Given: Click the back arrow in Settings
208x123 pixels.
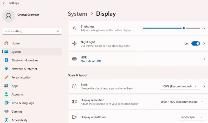Looking at the screenshot, I should pos(4,3).
